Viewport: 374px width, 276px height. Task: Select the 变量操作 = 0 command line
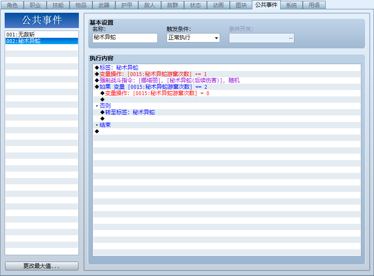(226, 93)
